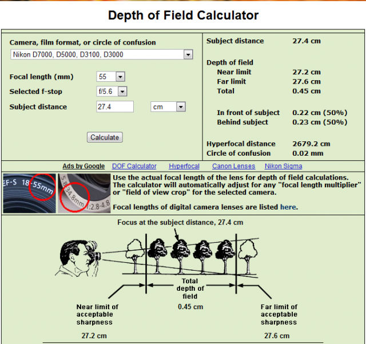Click the Subject distance result 27.4 cm
Image resolution: width=366 pixels, height=344 pixels.
coord(307,41)
